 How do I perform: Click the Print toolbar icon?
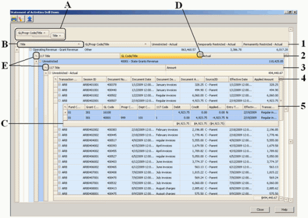coord(14,19)
